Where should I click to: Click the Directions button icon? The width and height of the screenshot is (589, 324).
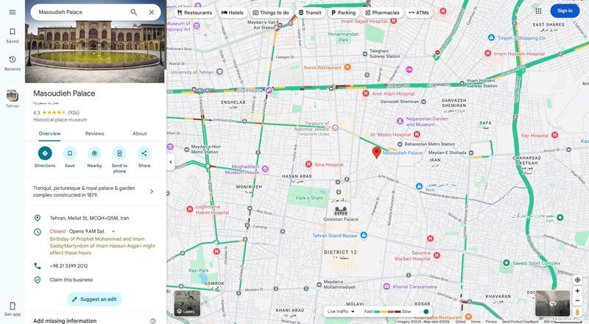[45, 153]
